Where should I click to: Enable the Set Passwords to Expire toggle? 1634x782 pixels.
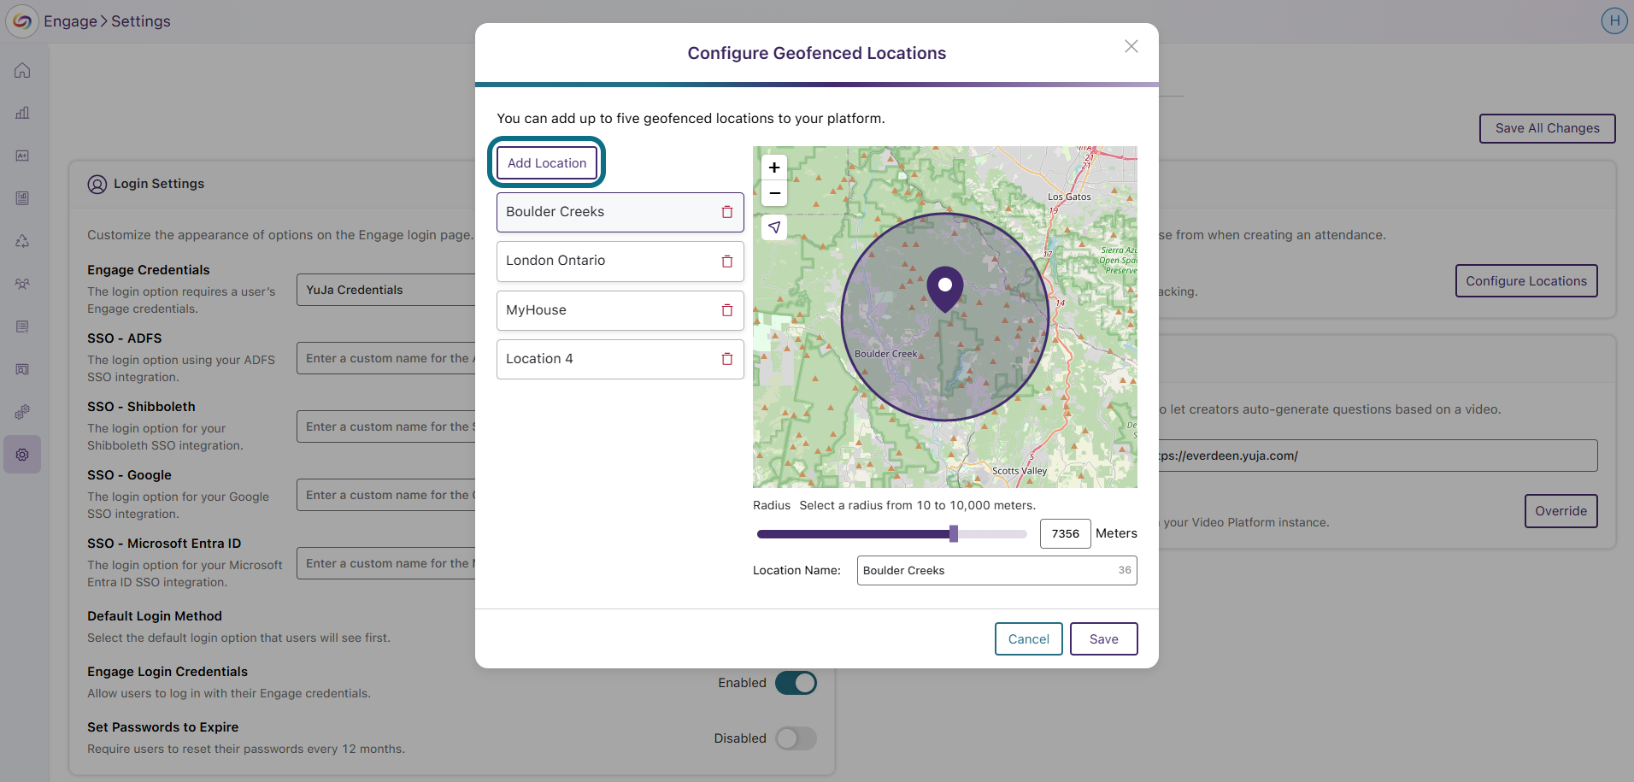point(796,738)
